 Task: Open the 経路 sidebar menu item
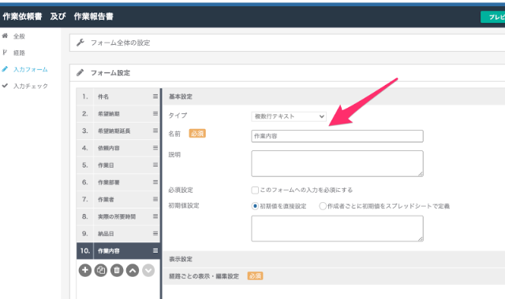[19, 53]
